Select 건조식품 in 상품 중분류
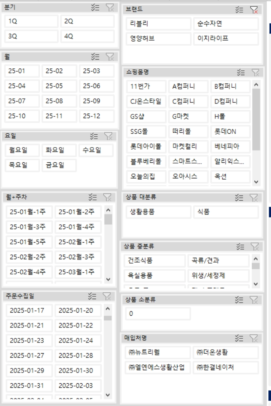 pyautogui.click(x=154, y=261)
